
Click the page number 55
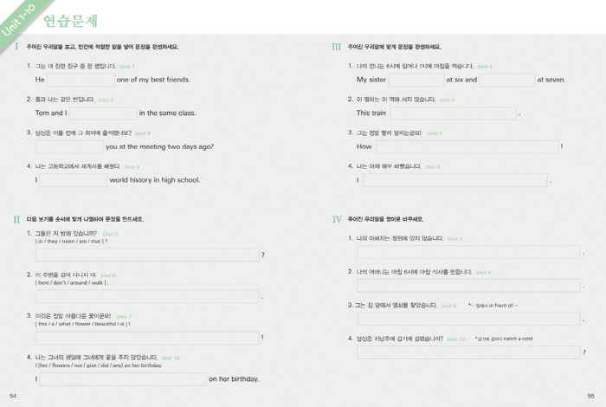[591, 396]
